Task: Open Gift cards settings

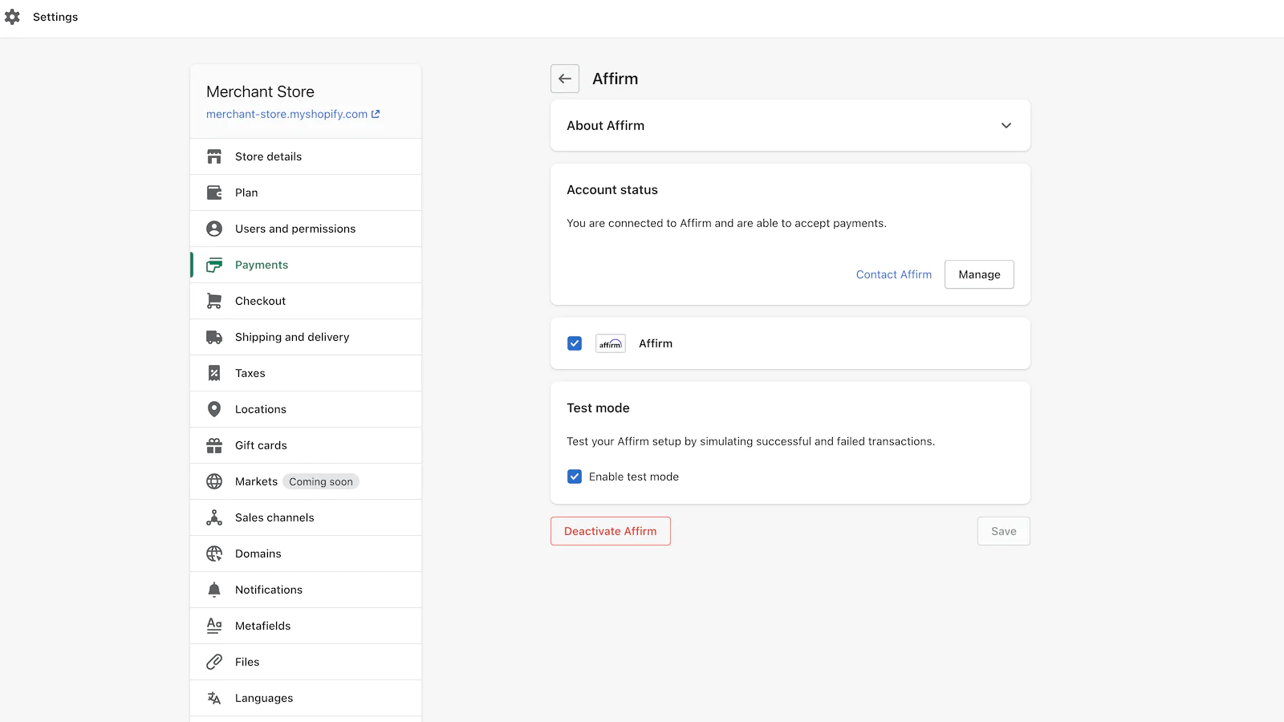Action: (306, 445)
